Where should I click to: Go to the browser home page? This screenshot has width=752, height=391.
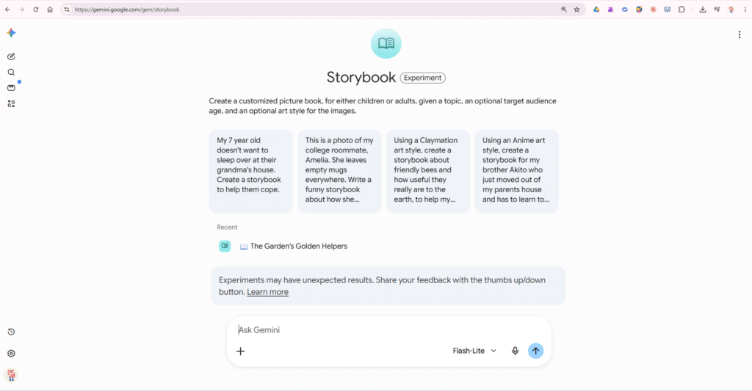point(50,10)
